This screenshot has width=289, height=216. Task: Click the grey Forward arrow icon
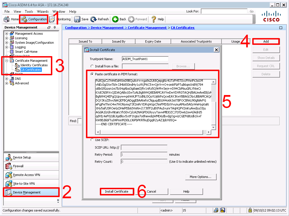click(131, 19)
